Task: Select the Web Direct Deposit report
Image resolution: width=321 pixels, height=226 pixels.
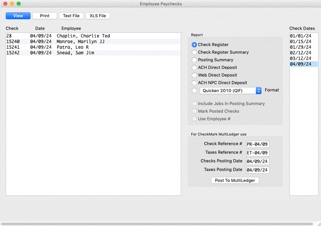Action: pyautogui.click(x=194, y=75)
